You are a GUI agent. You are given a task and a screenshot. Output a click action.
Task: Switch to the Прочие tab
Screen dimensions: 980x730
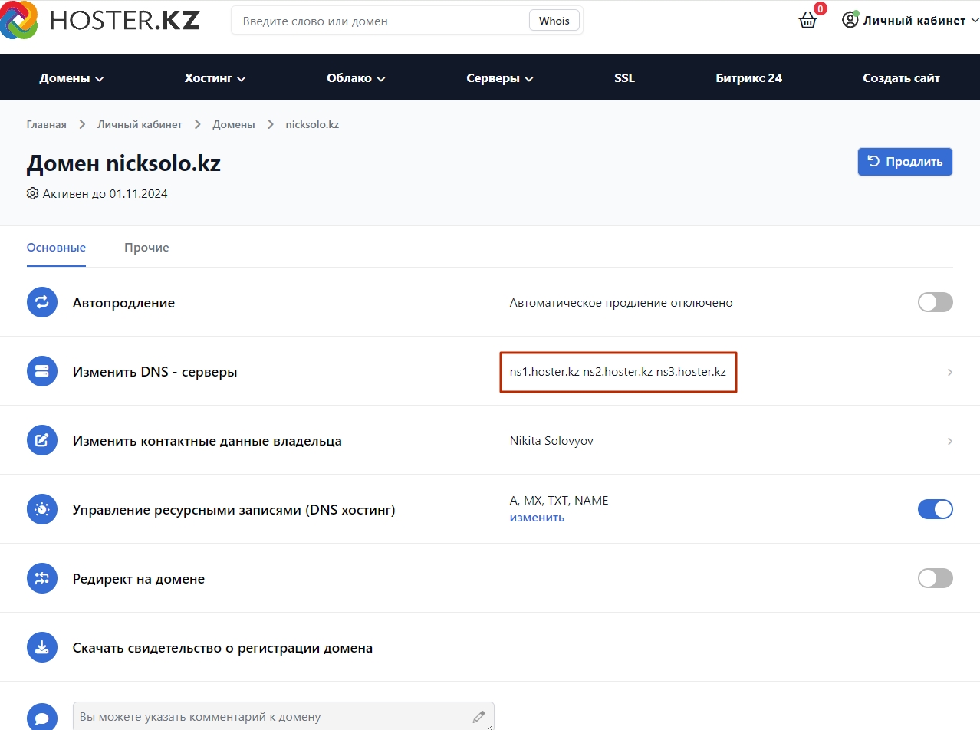(x=146, y=248)
